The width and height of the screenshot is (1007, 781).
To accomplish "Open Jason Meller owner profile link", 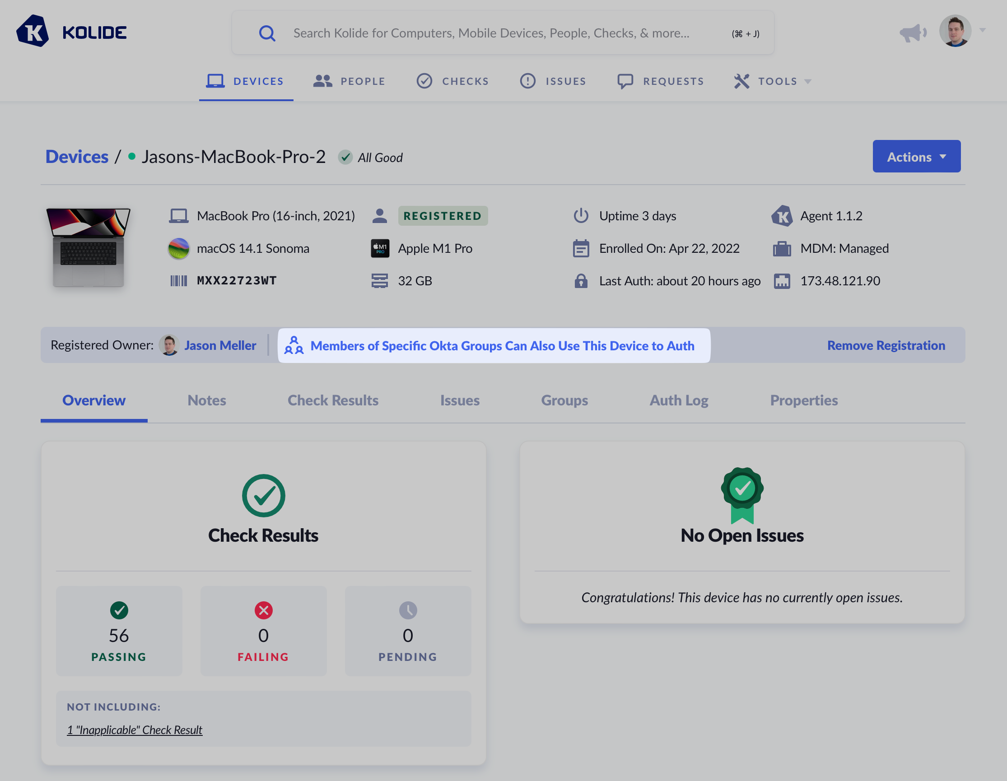I will (x=220, y=345).
